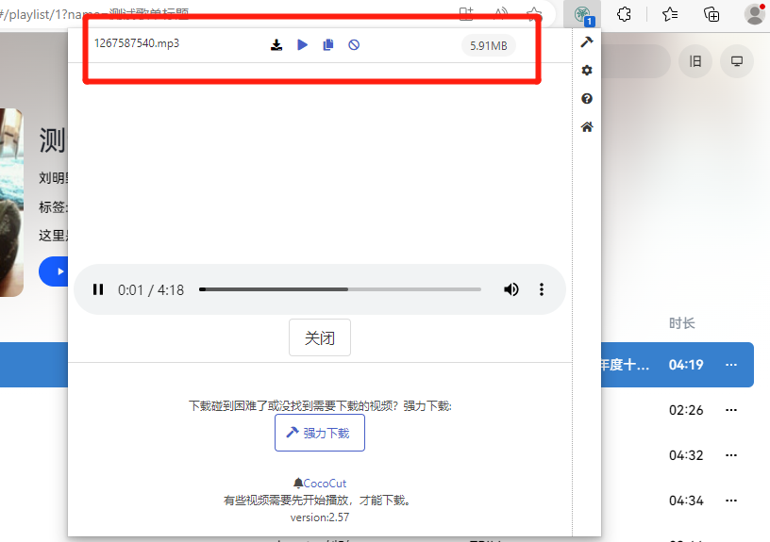Click the 关闭 button
Screen dimensions: 770x542
320,337
